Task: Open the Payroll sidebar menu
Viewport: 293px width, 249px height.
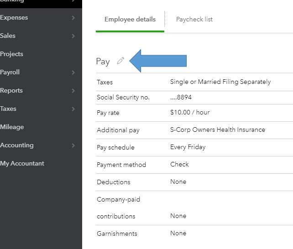Action: [10, 72]
